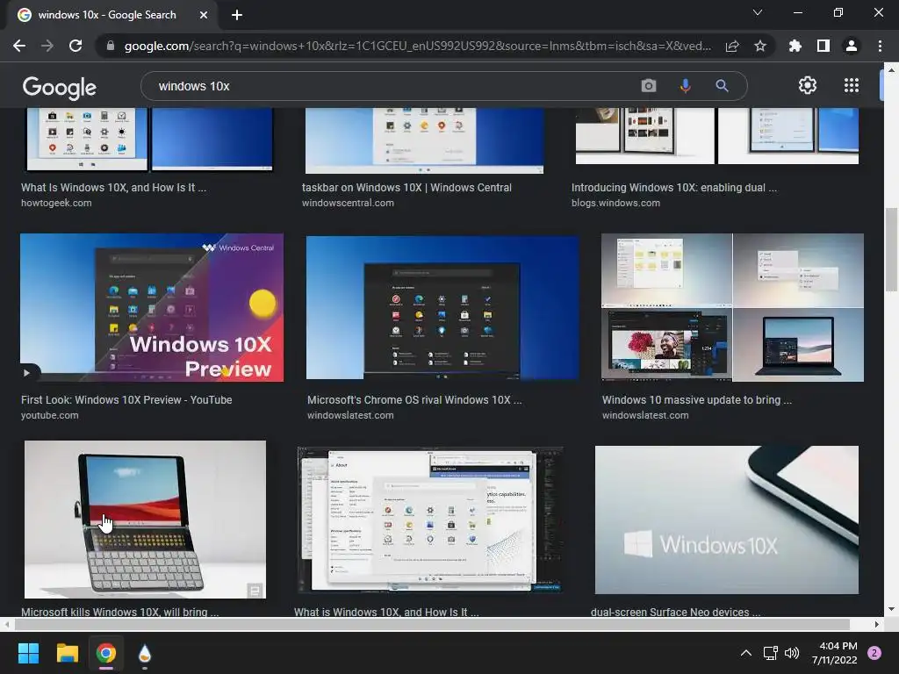Submit search with the magnifier icon
This screenshot has width=899, height=674.
[x=722, y=86]
